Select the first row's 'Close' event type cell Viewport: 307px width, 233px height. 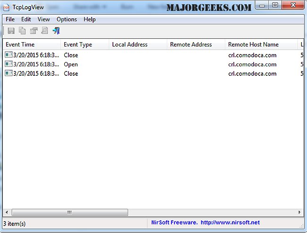(x=71, y=55)
